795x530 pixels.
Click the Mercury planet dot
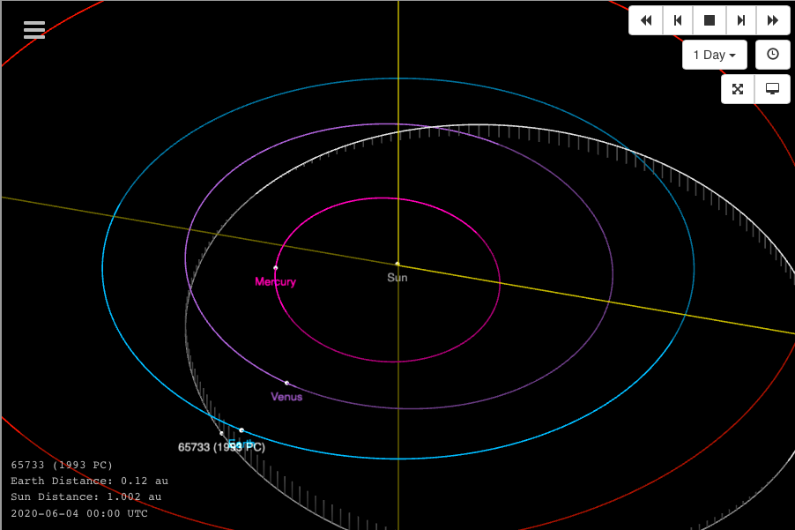tap(275, 268)
